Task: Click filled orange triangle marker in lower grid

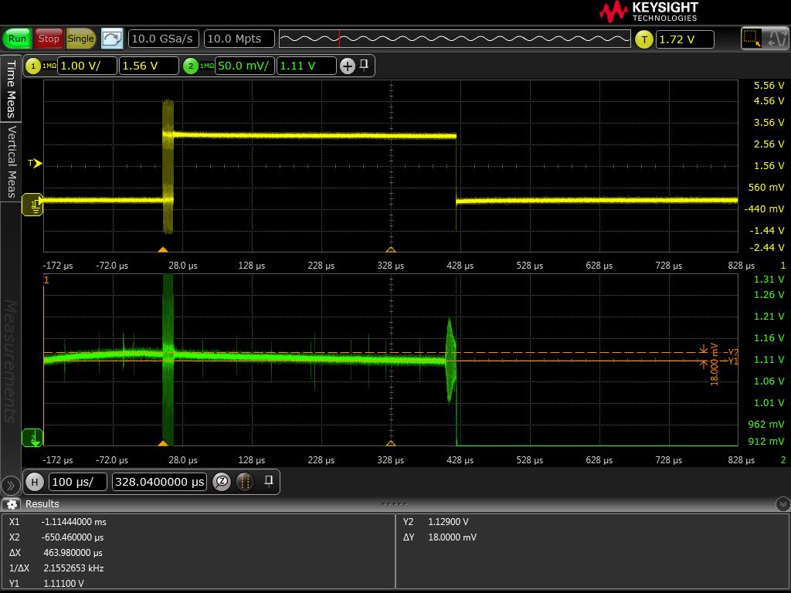Action: 162,444
